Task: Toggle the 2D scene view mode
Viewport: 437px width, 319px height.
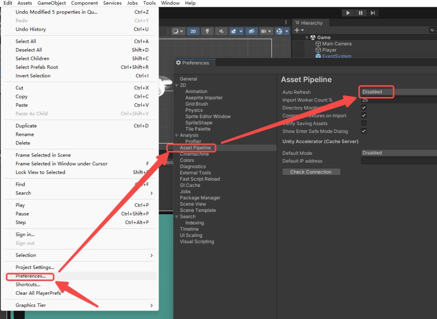Action: (x=193, y=32)
